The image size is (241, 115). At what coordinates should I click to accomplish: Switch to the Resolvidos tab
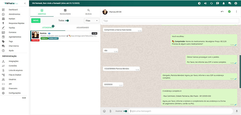(x=65, y=12)
